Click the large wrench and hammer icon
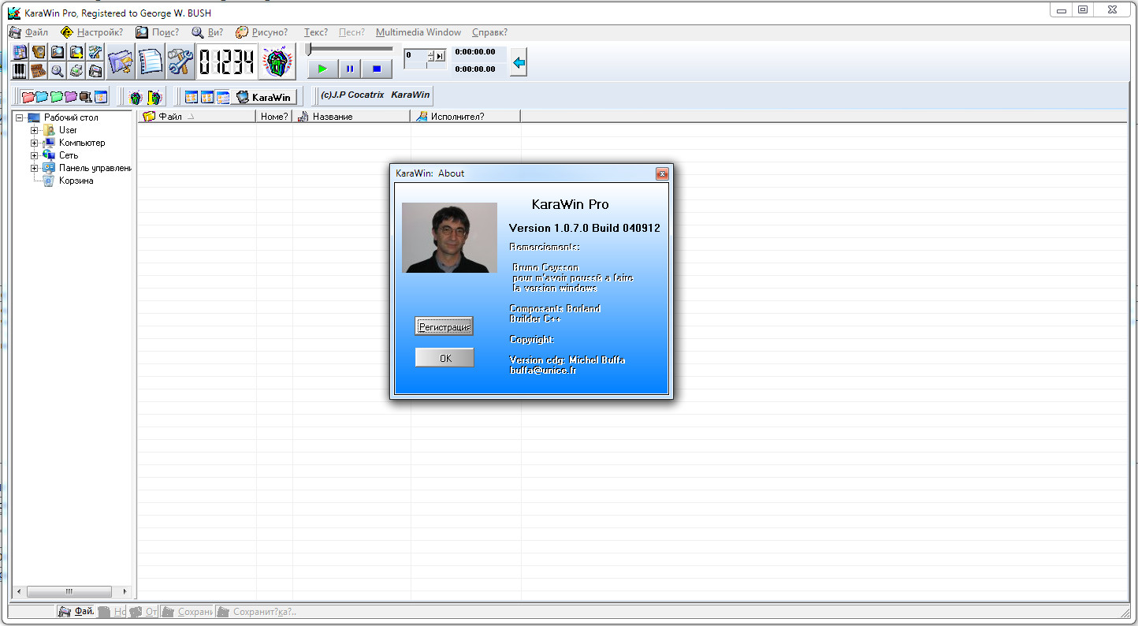The image size is (1138, 626). pyautogui.click(x=180, y=62)
